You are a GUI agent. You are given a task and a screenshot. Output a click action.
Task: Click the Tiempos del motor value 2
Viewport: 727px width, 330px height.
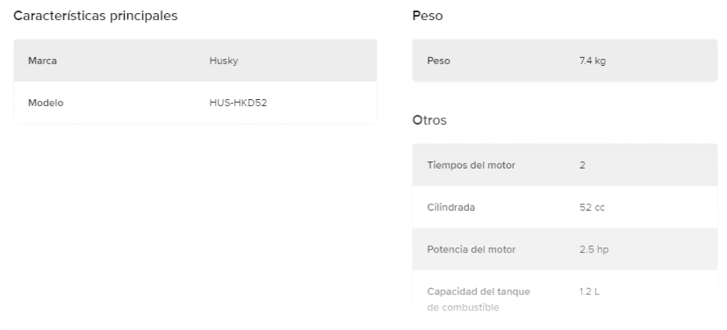pyautogui.click(x=582, y=165)
